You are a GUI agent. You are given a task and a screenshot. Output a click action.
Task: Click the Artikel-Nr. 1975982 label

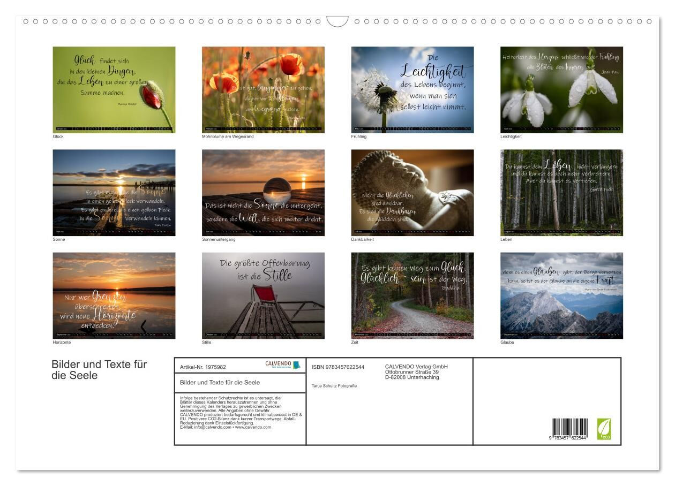click(x=203, y=367)
